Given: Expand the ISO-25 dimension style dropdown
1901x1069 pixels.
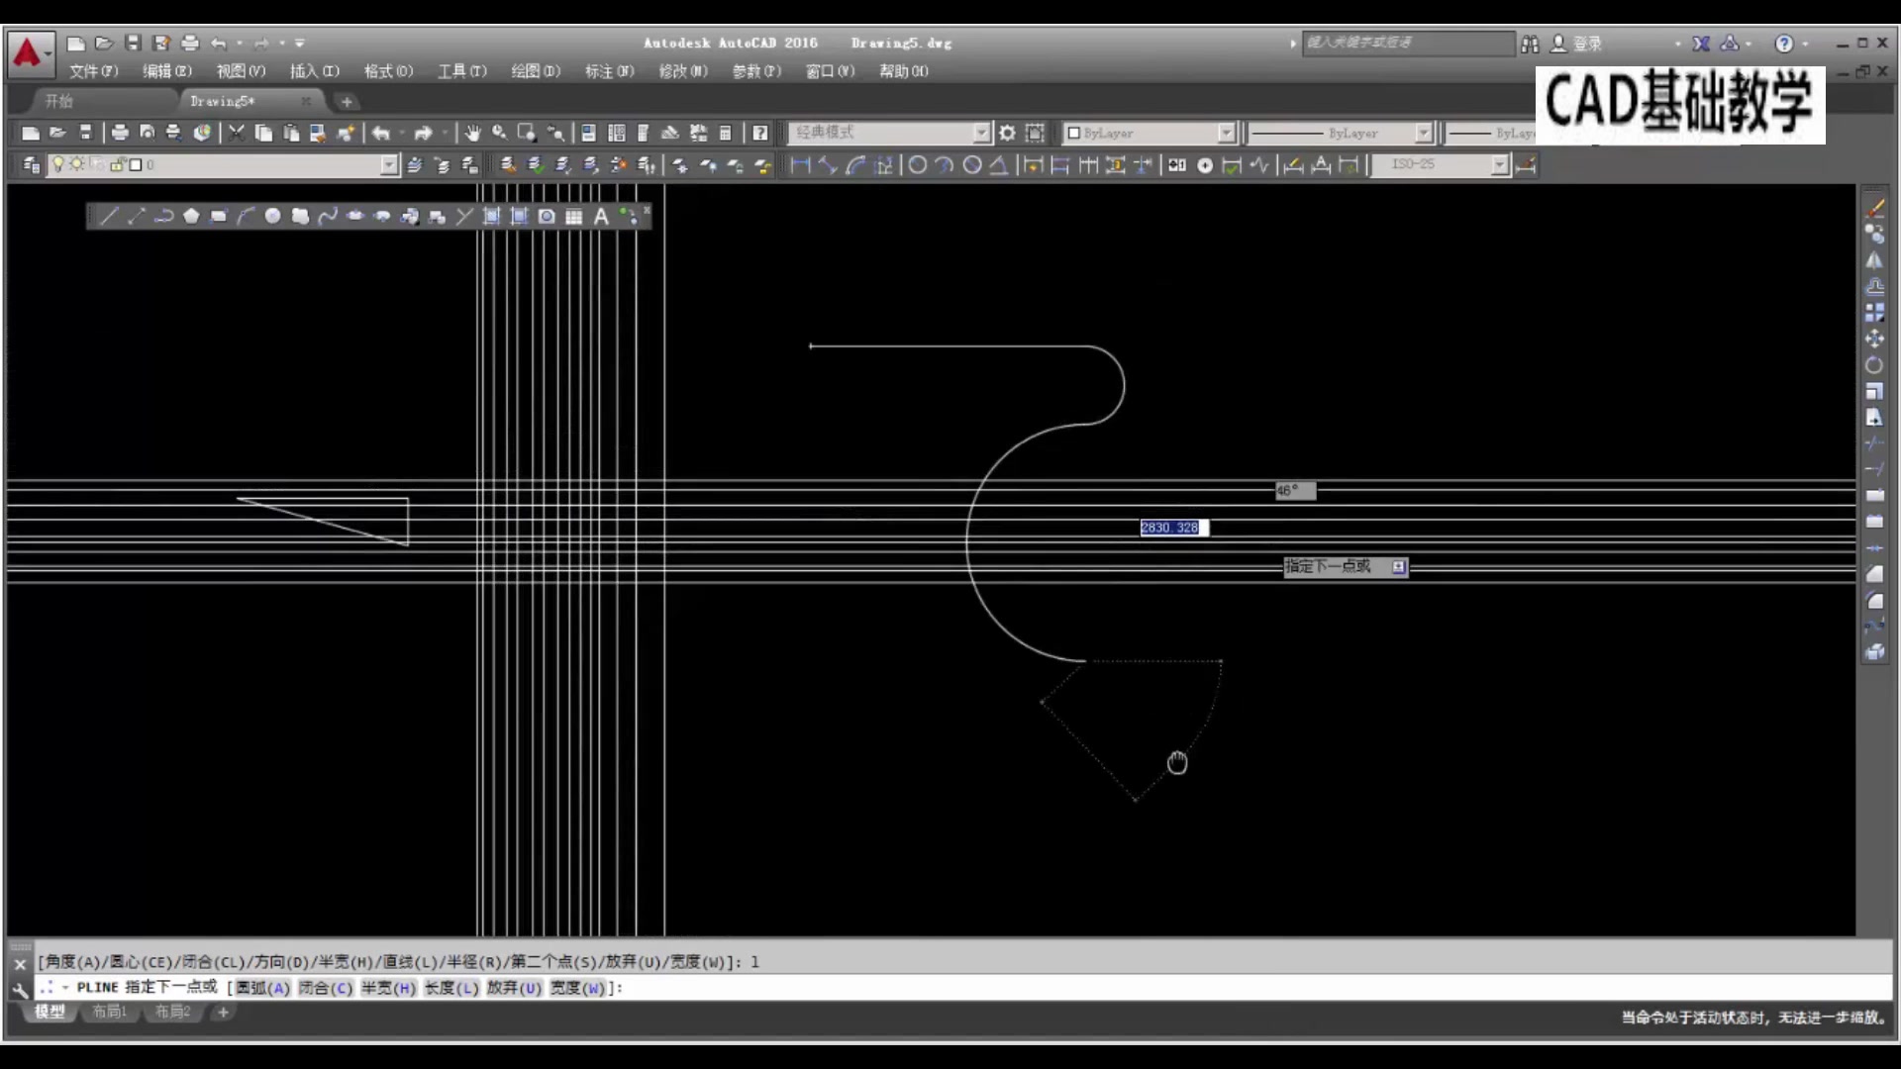Looking at the screenshot, I should [x=1500, y=164].
